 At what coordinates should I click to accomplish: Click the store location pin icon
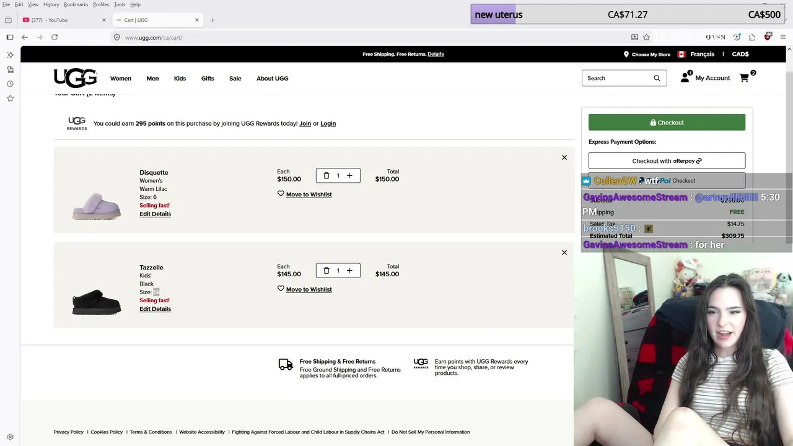626,55
